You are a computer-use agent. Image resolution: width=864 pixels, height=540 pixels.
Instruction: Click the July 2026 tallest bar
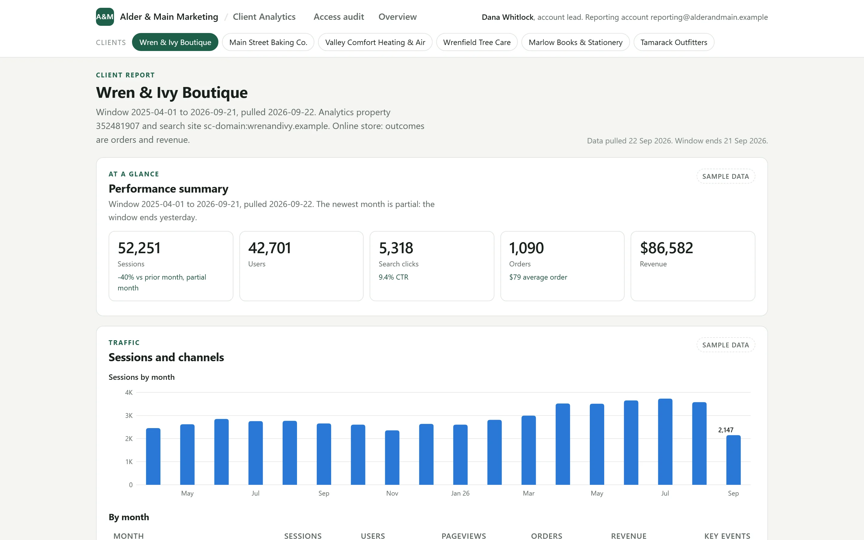665,441
